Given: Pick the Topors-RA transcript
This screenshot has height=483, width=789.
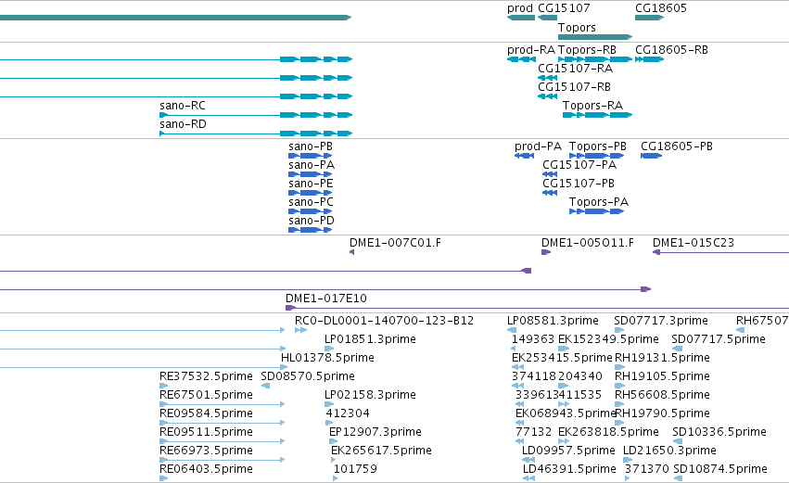Looking at the screenshot, I should [x=597, y=115].
